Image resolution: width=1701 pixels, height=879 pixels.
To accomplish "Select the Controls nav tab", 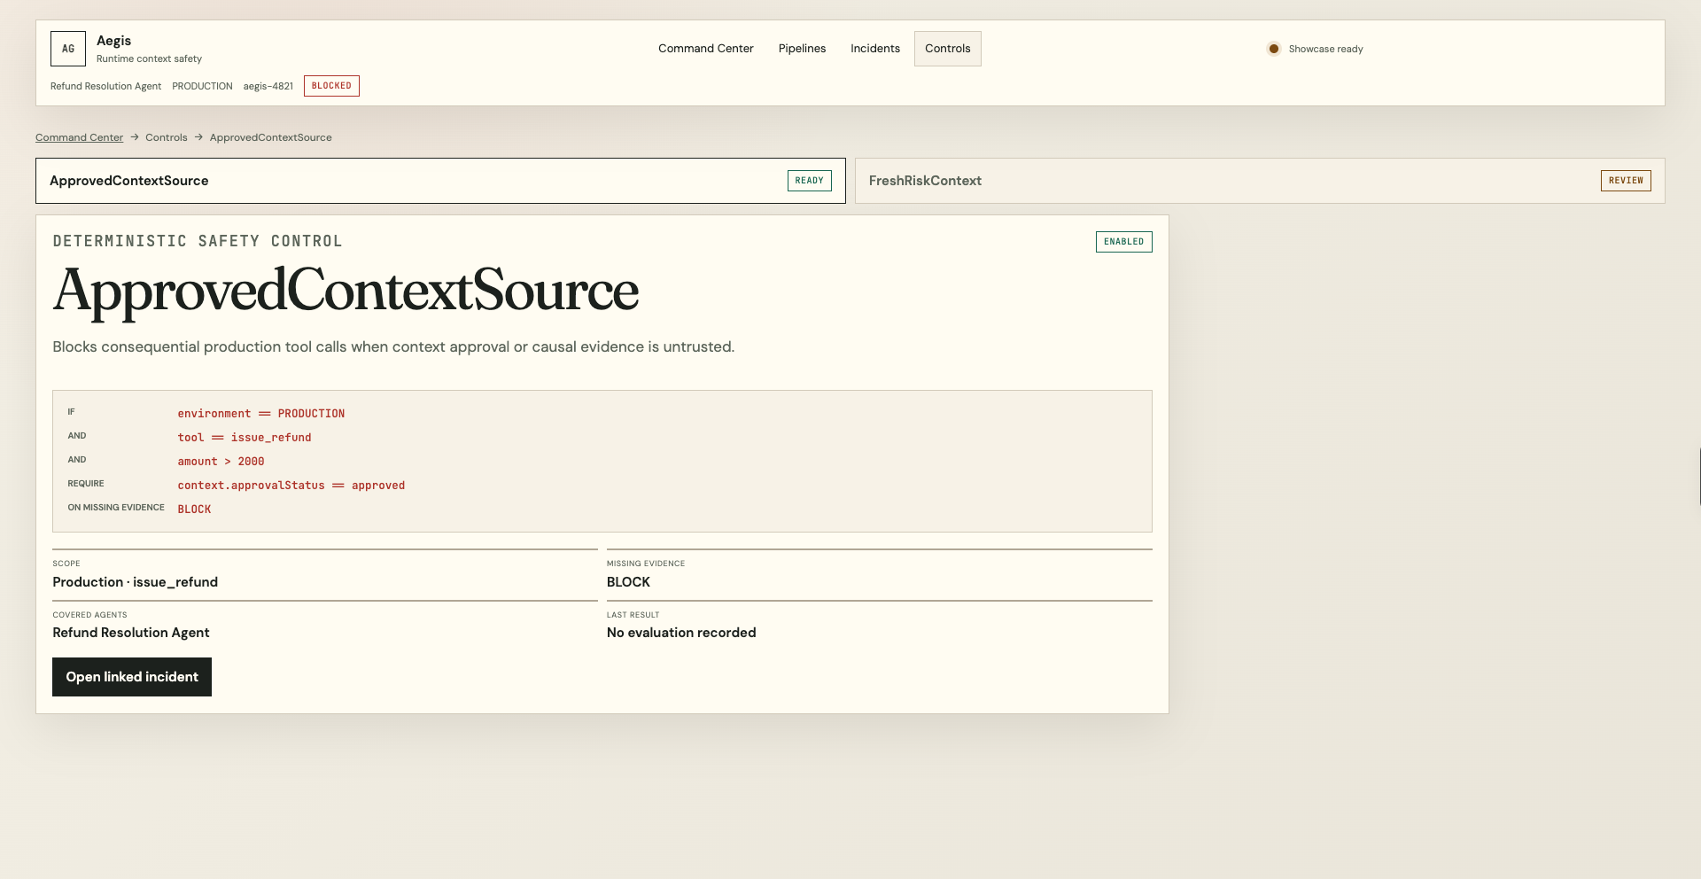I will pyautogui.click(x=948, y=49).
